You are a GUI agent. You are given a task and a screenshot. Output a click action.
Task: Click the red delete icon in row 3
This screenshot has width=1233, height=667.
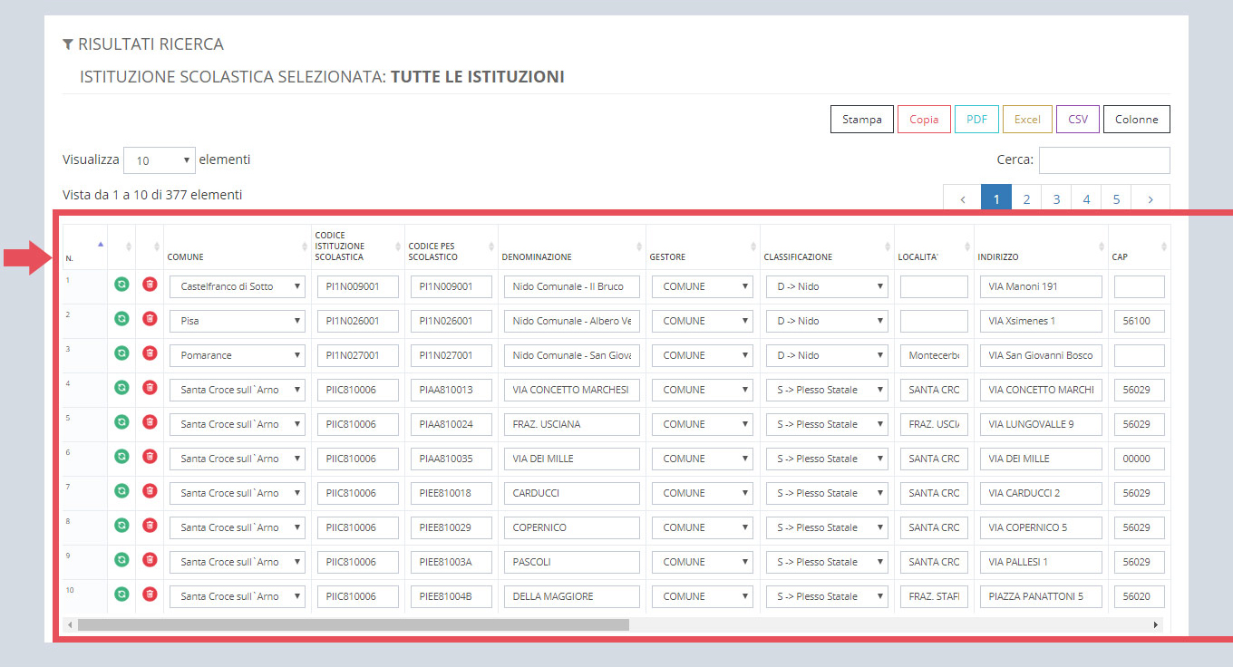click(150, 353)
